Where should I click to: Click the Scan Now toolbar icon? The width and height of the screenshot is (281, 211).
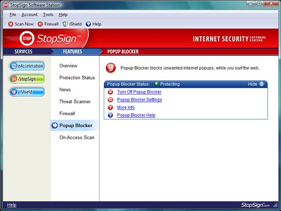[10, 24]
